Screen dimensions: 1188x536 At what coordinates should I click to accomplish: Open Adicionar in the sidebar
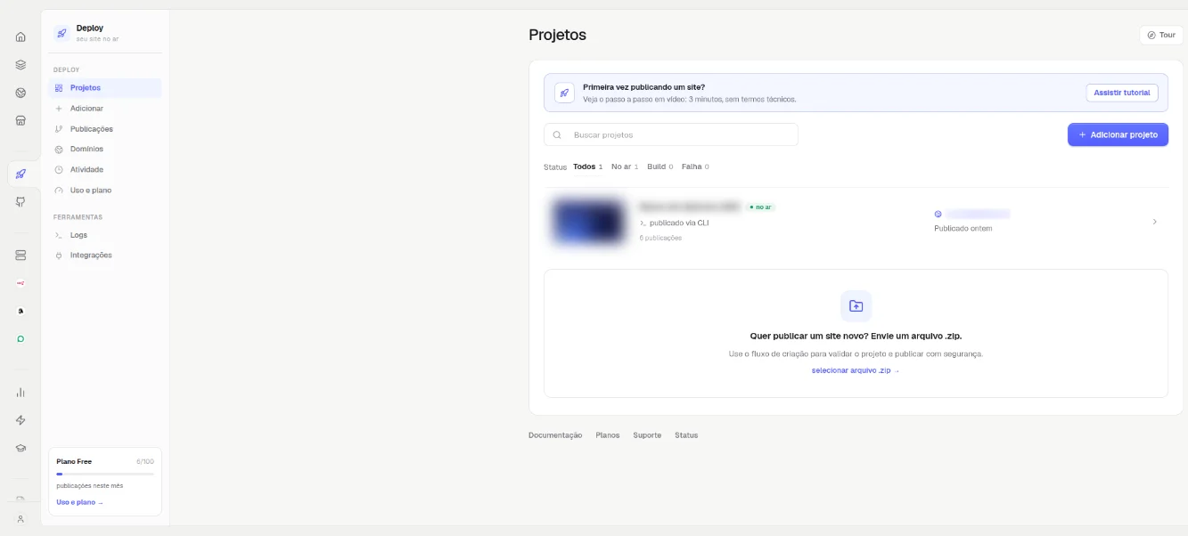[105, 109]
